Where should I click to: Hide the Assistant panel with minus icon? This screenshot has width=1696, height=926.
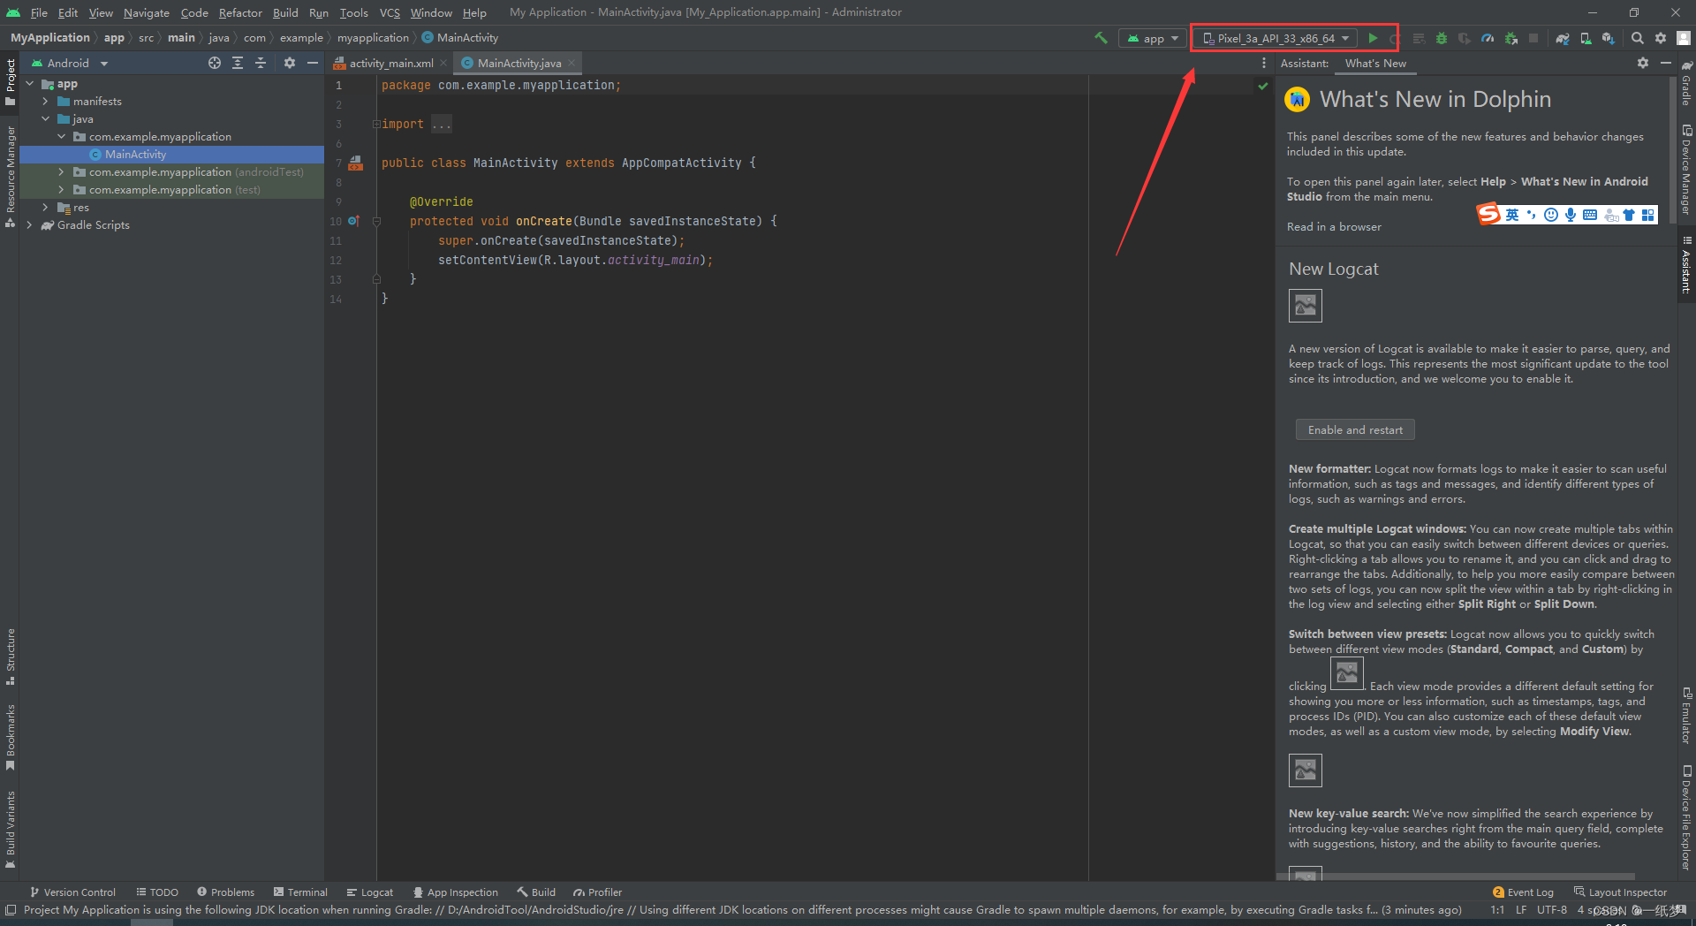pos(1666,63)
